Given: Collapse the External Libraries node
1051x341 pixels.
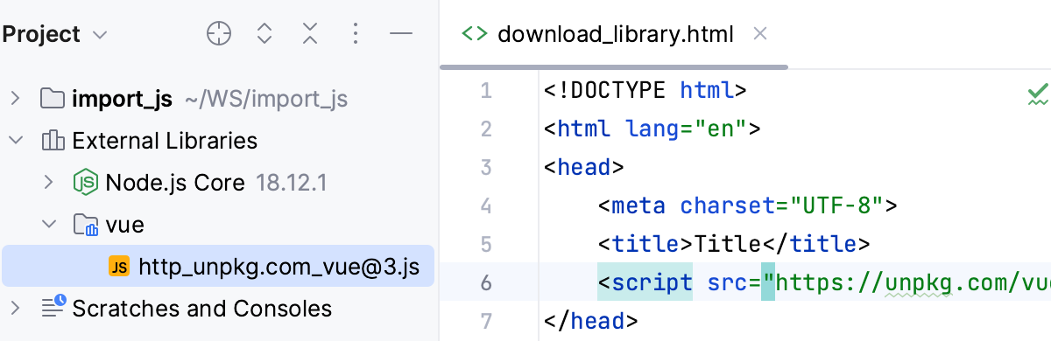Looking at the screenshot, I should tap(15, 140).
